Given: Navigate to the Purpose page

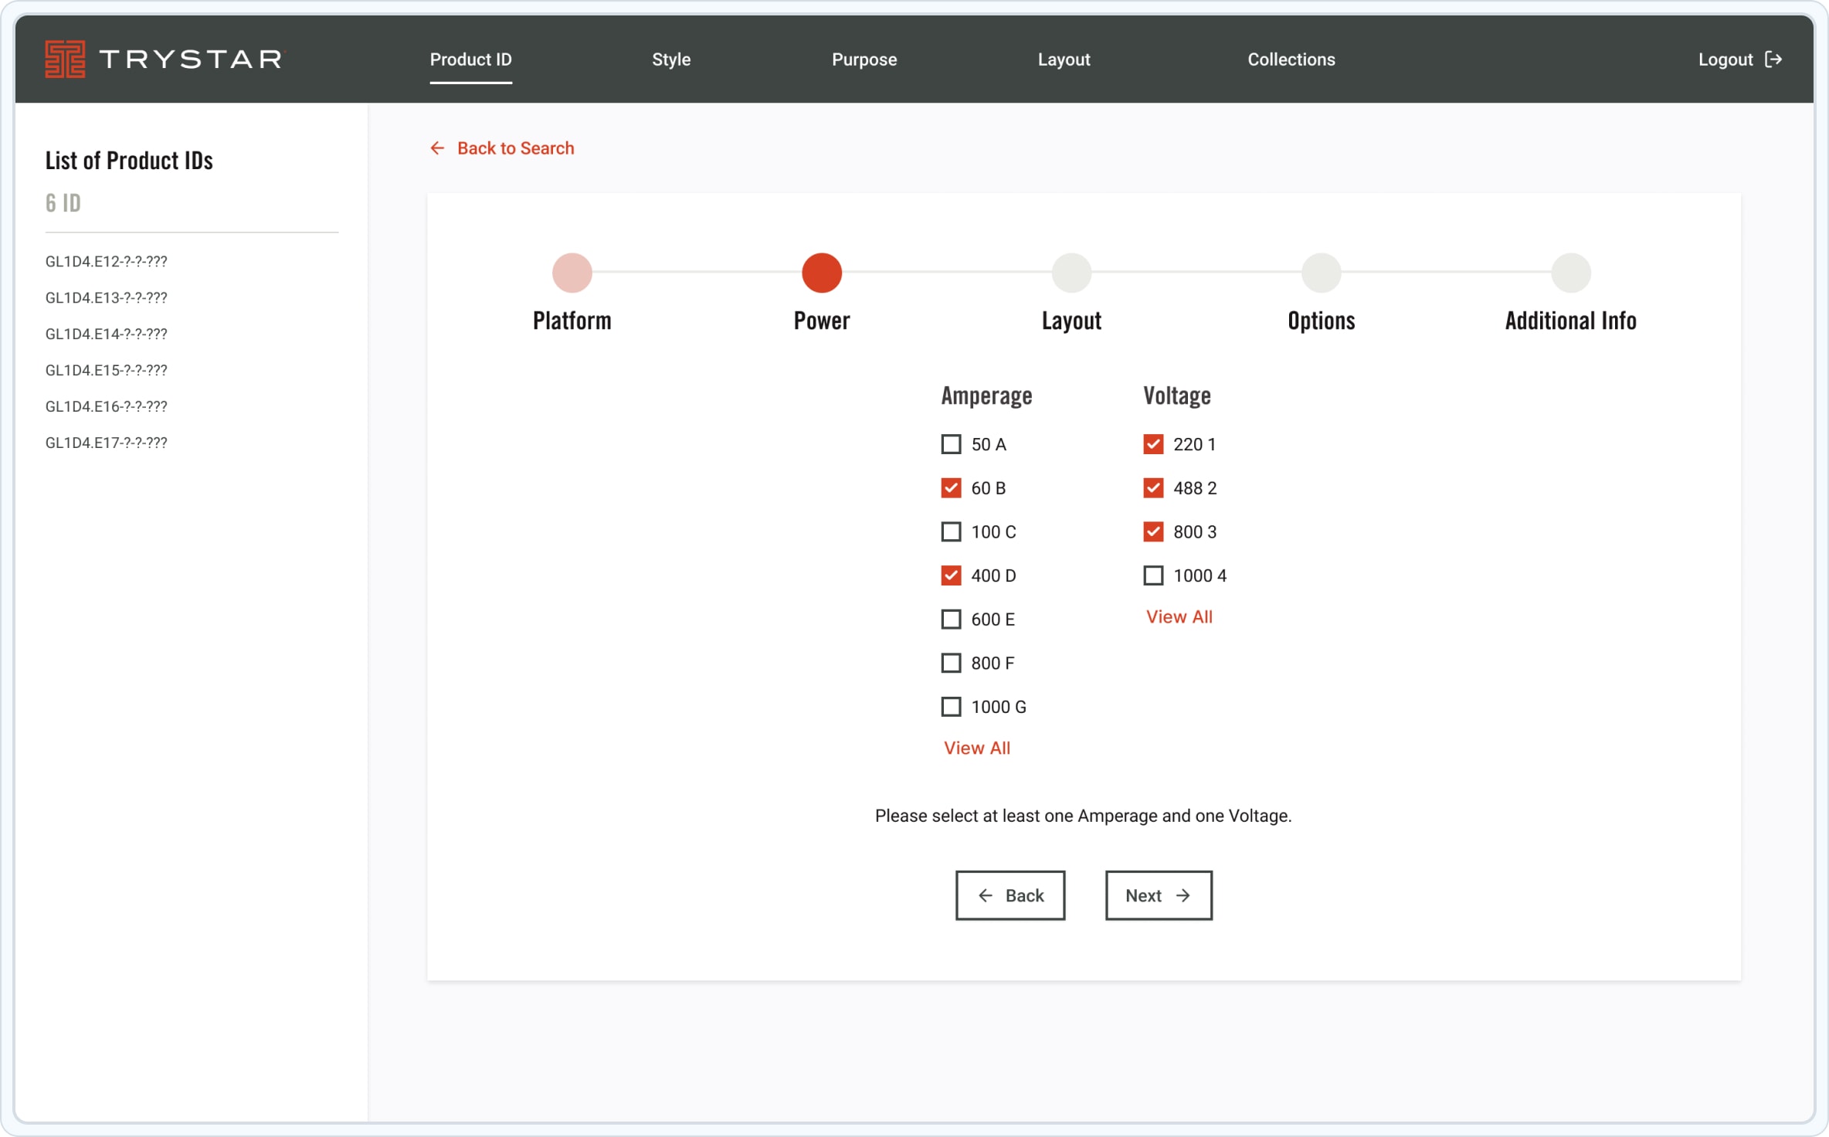Looking at the screenshot, I should click(864, 59).
